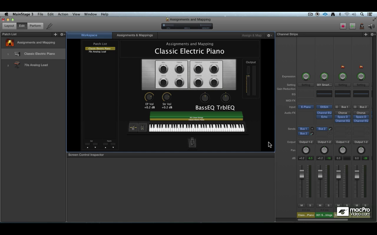377x235 pixels.
Task: Open the E-Piano input slot menu
Action: (306, 107)
